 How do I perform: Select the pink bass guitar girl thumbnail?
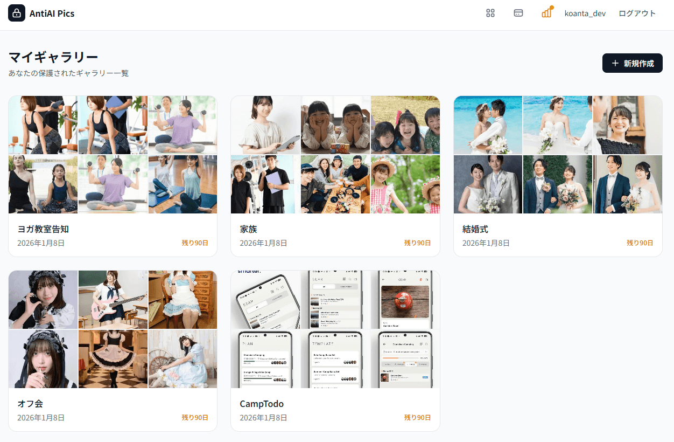[x=113, y=300]
